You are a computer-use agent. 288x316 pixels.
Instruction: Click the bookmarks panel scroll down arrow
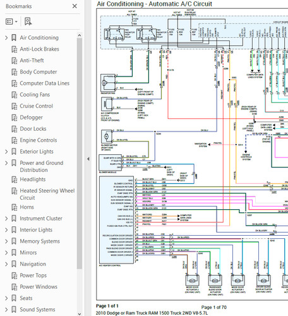pyautogui.click(x=80, y=313)
